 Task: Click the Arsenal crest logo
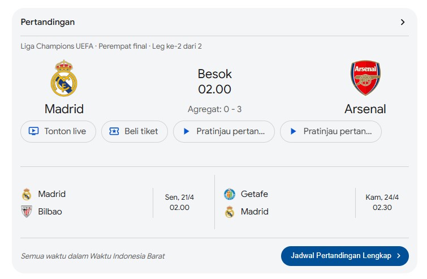tap(365, 78)
